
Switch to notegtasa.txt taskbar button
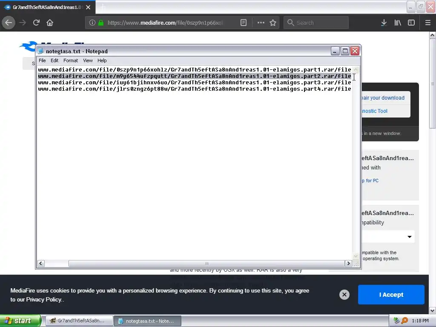[148, 321]
